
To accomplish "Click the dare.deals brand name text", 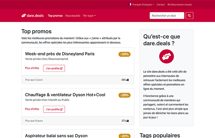I will 35,16.
